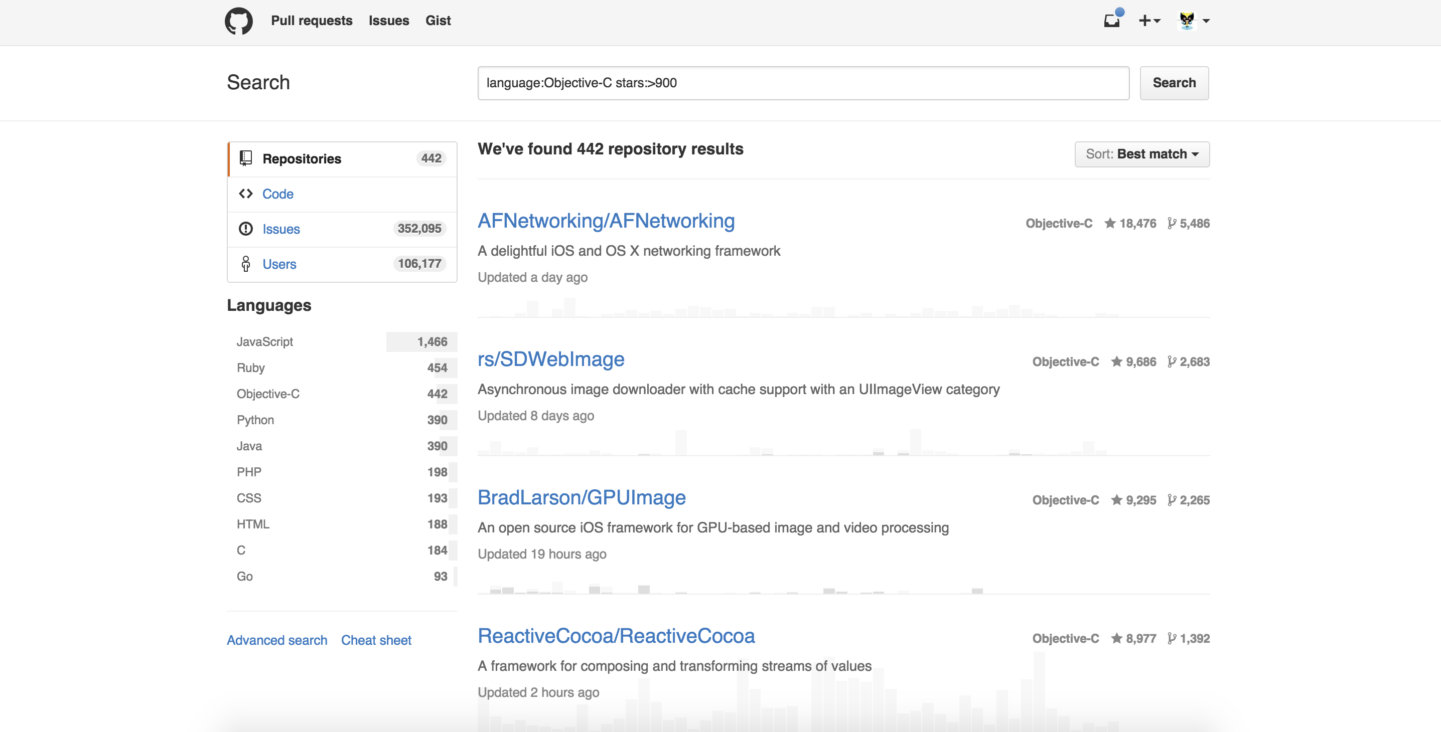
Task: Click the AFNetworking description text
Action: pos(629,252)
